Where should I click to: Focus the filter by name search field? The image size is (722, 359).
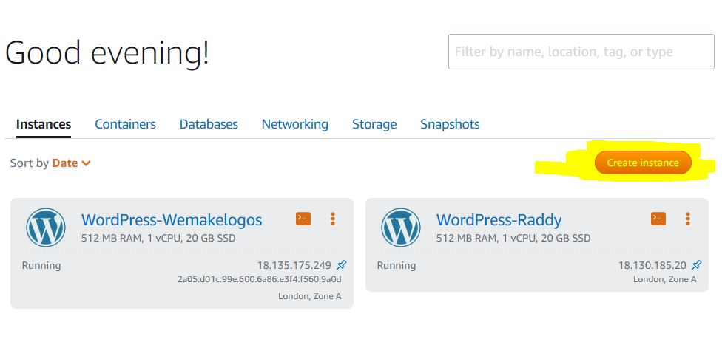581,52
